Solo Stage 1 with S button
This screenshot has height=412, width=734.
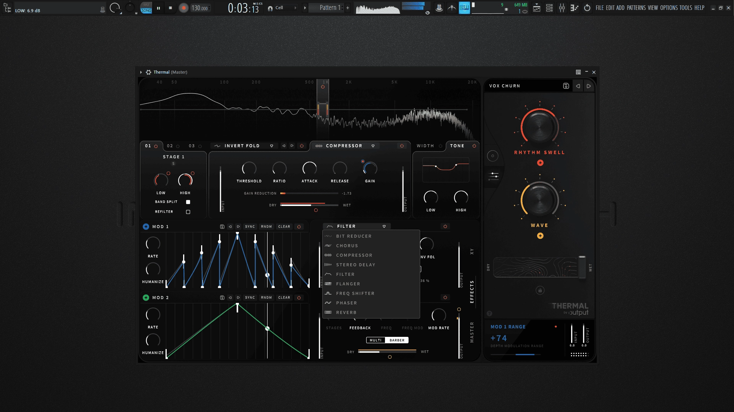(x=174, y=164)
